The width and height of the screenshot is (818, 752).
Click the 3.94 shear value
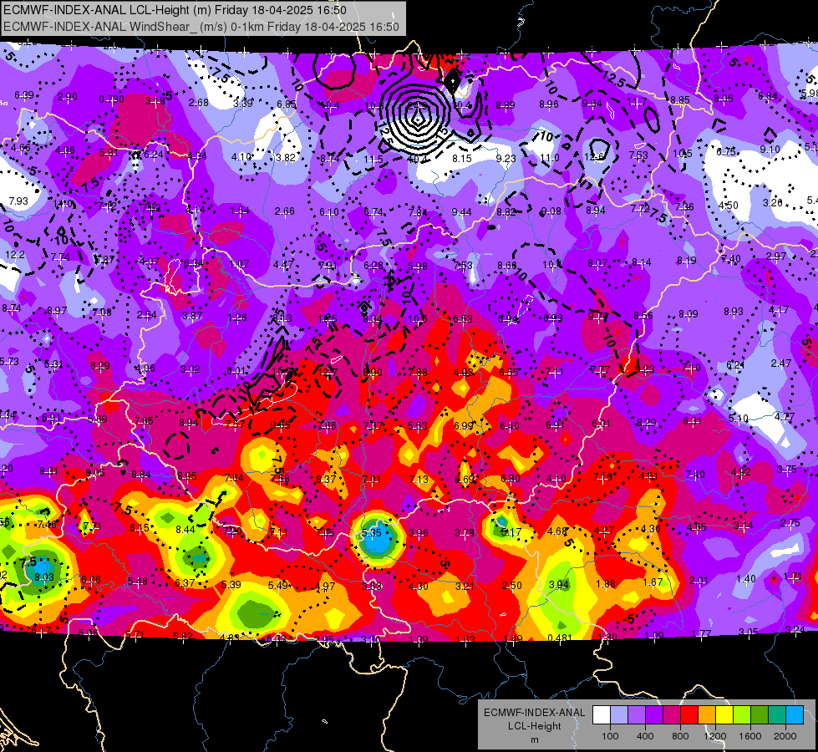tap(559, 584)
